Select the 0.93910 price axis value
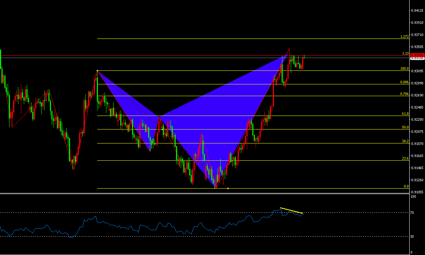This screenshot has width=425, height=255. coord(417,22)
